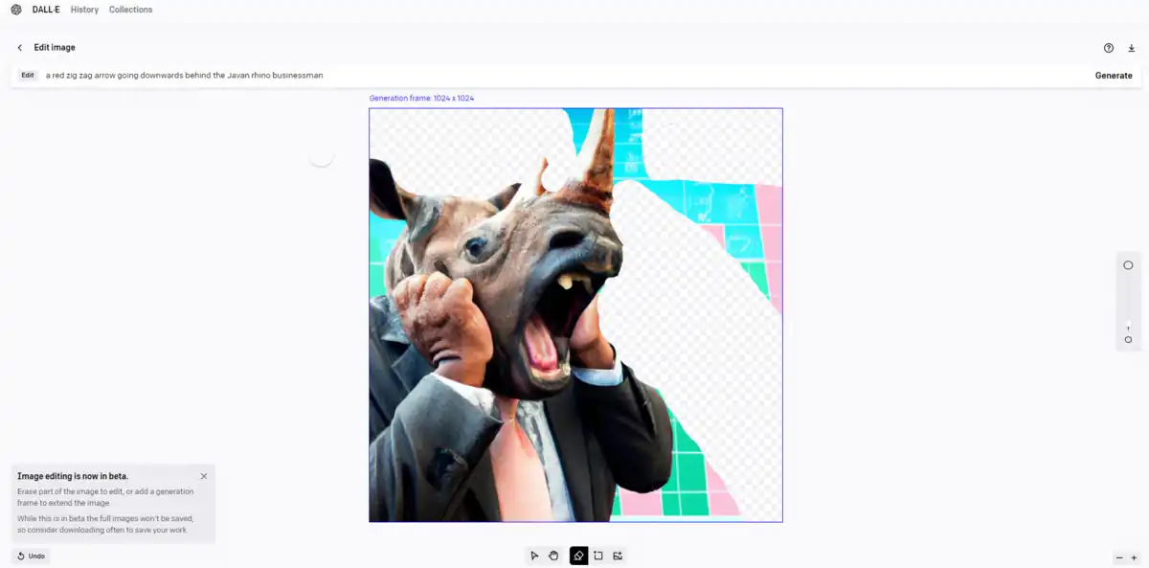Dismiss the image editing beta notice

[x=204, y=476]
